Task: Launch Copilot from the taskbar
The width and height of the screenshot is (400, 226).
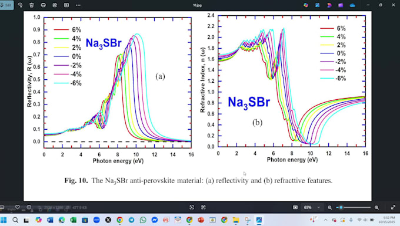Action: pyautogui.click(x=38, y=220)
